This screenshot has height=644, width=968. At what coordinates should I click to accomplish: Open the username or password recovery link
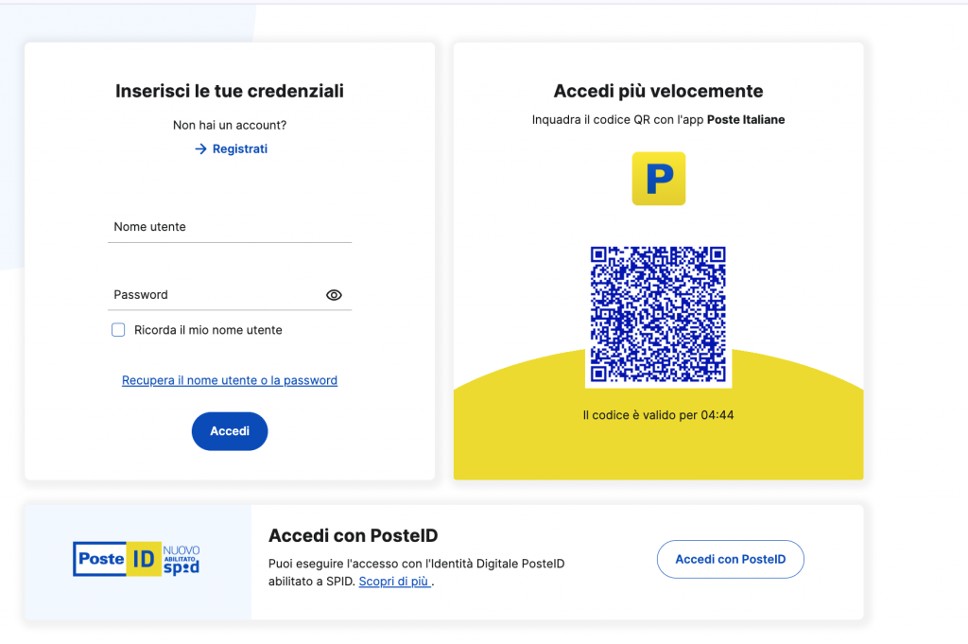click(x=230, y=380)
